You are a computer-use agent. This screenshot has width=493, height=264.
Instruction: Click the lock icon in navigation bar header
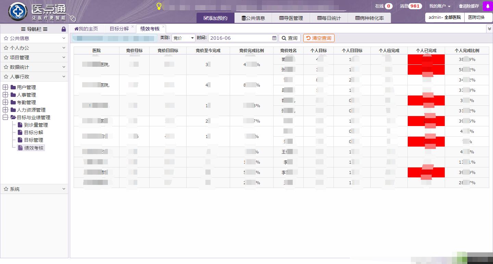[x=63, y=29]
